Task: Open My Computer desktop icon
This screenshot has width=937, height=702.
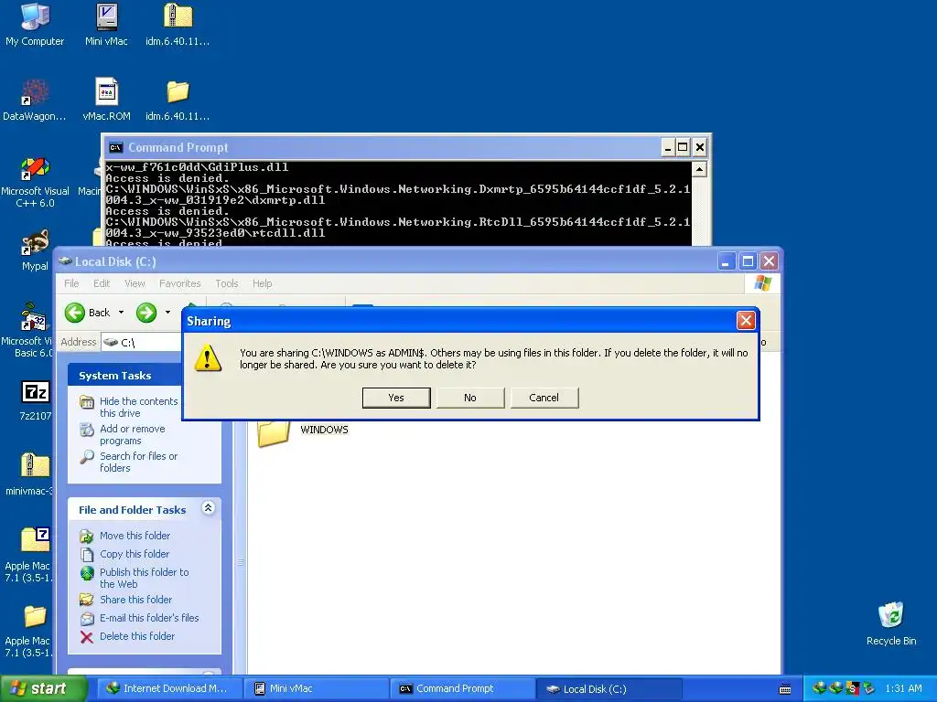Action: tap(35, 16)
